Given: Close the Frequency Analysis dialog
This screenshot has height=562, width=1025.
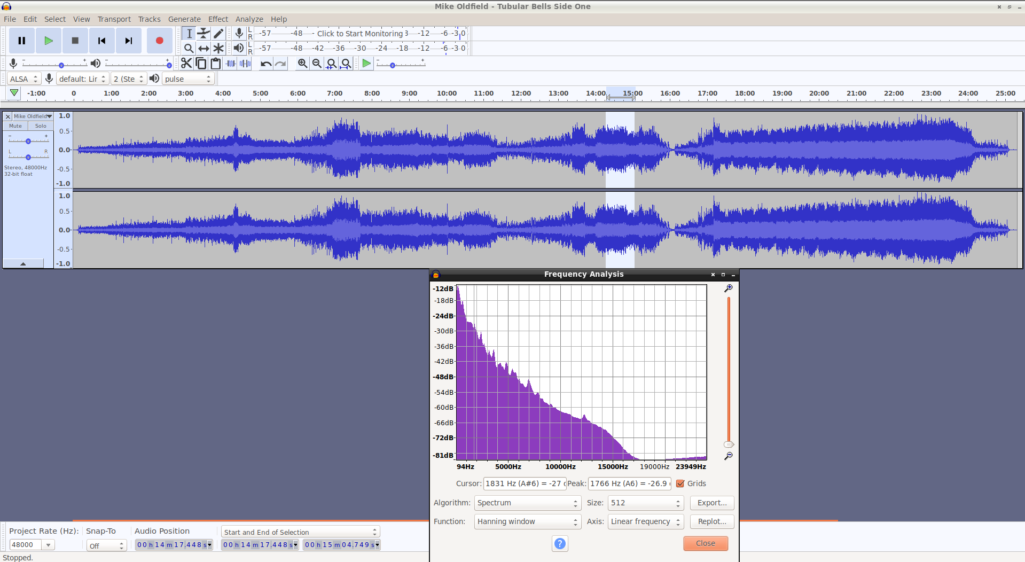Looking at the screenshot, I should pos(706,543).
